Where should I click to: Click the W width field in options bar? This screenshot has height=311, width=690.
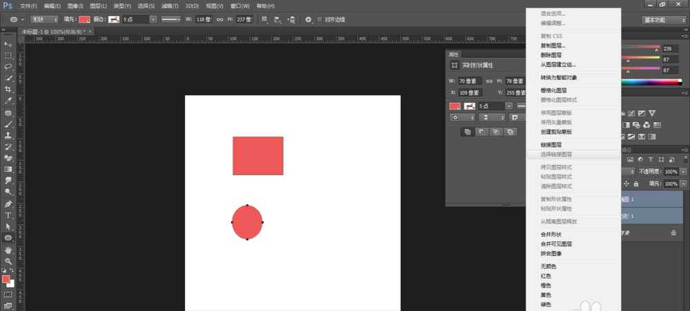pos(204,19)
